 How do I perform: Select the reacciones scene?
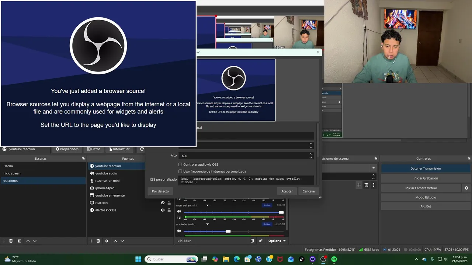point(43,181)
